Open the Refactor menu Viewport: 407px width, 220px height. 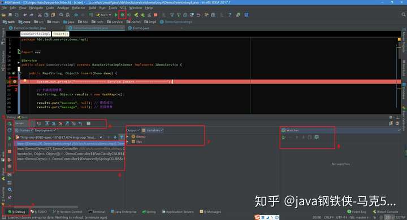pyautogui.click(x=79, y=8)
